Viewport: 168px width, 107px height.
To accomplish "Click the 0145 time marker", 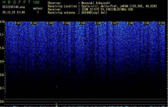I will click(x=82, y=23).
